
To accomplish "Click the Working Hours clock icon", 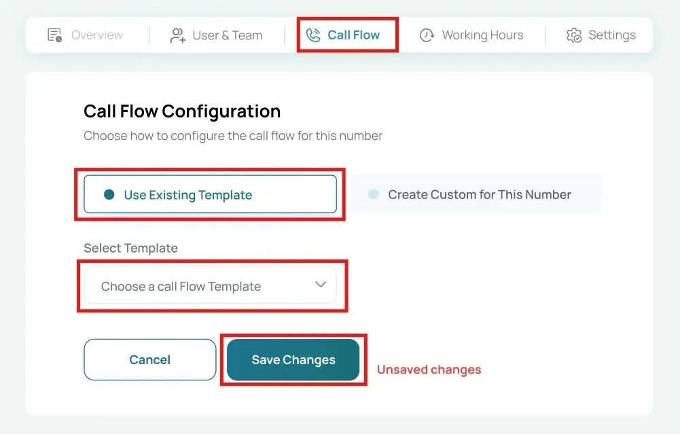I will coord(427,35).
